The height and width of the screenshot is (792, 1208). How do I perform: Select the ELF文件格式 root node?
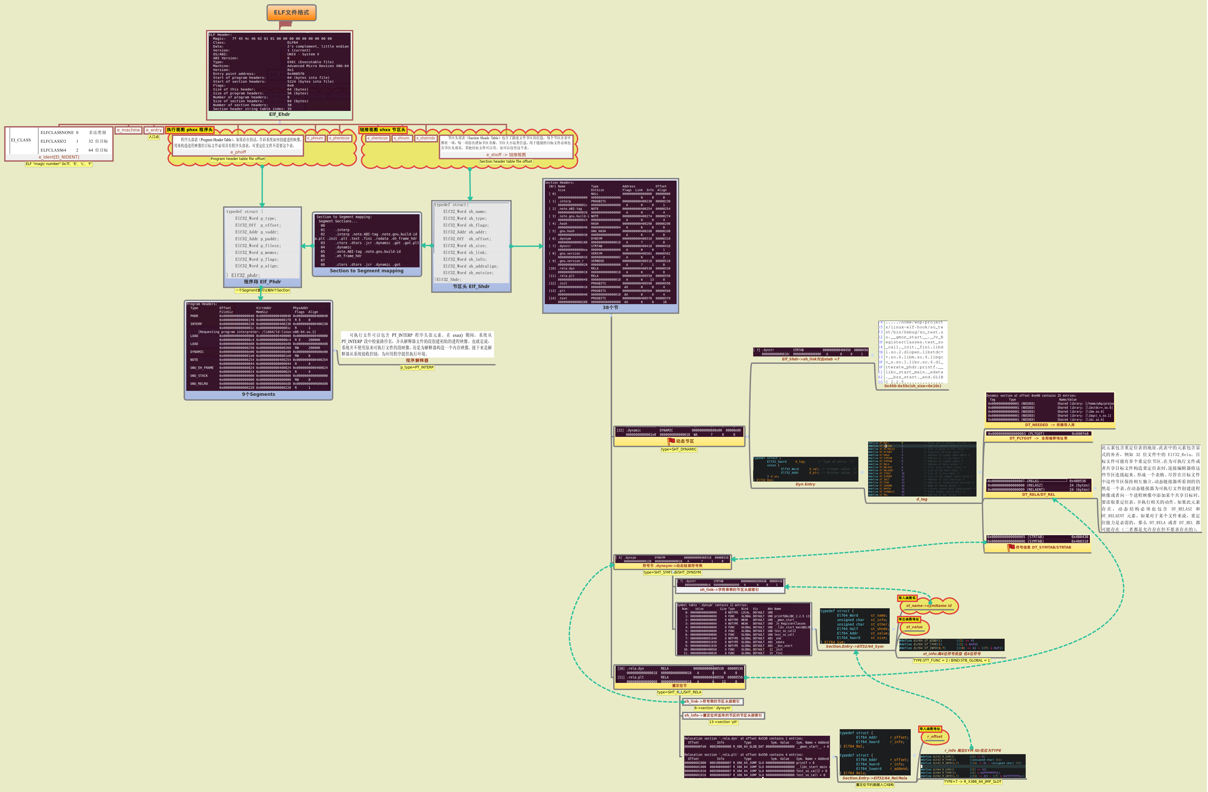click(291, 13)
